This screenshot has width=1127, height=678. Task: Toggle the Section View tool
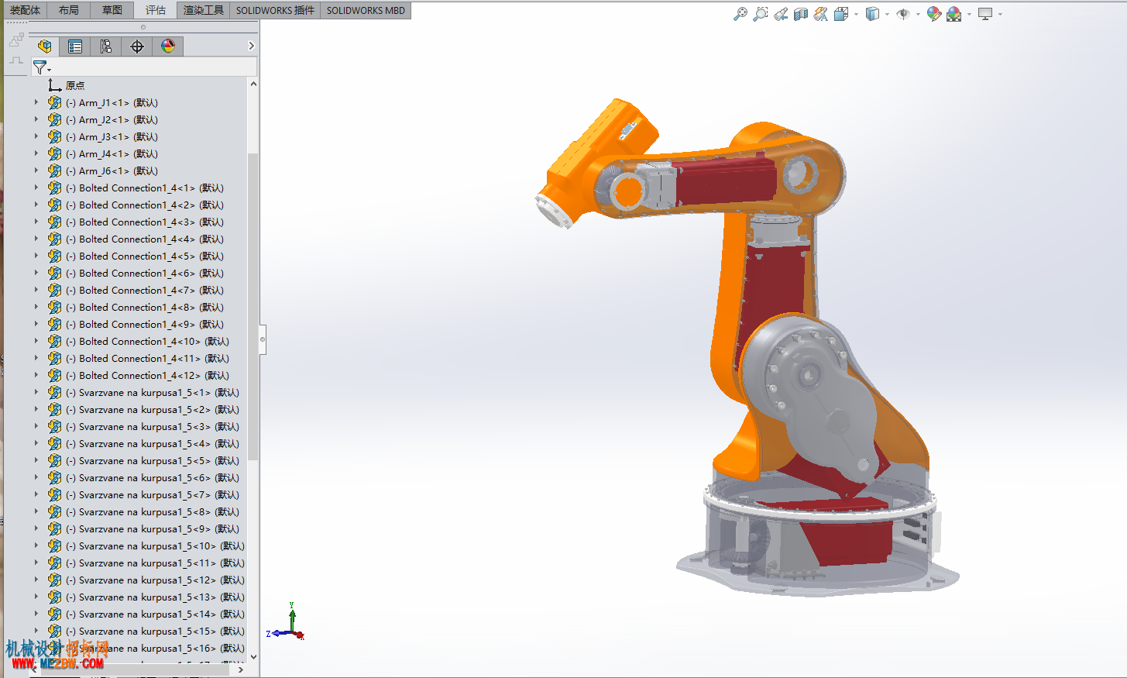[x=801, y=13]
